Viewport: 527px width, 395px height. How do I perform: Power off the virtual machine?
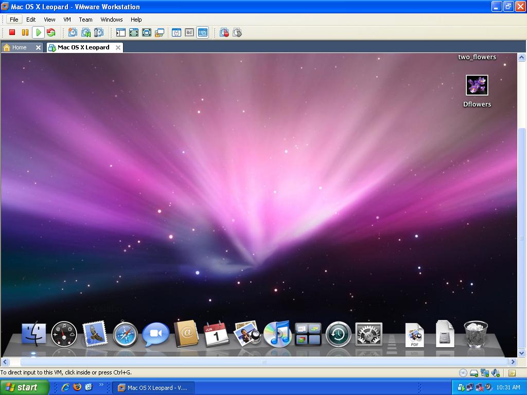point(11,32)
